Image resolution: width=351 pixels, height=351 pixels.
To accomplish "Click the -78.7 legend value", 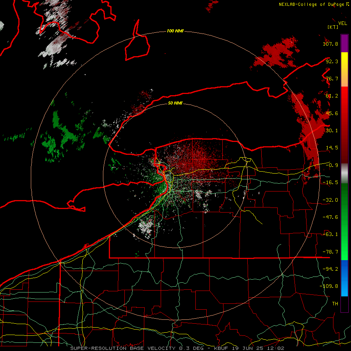I will point(330,252).
